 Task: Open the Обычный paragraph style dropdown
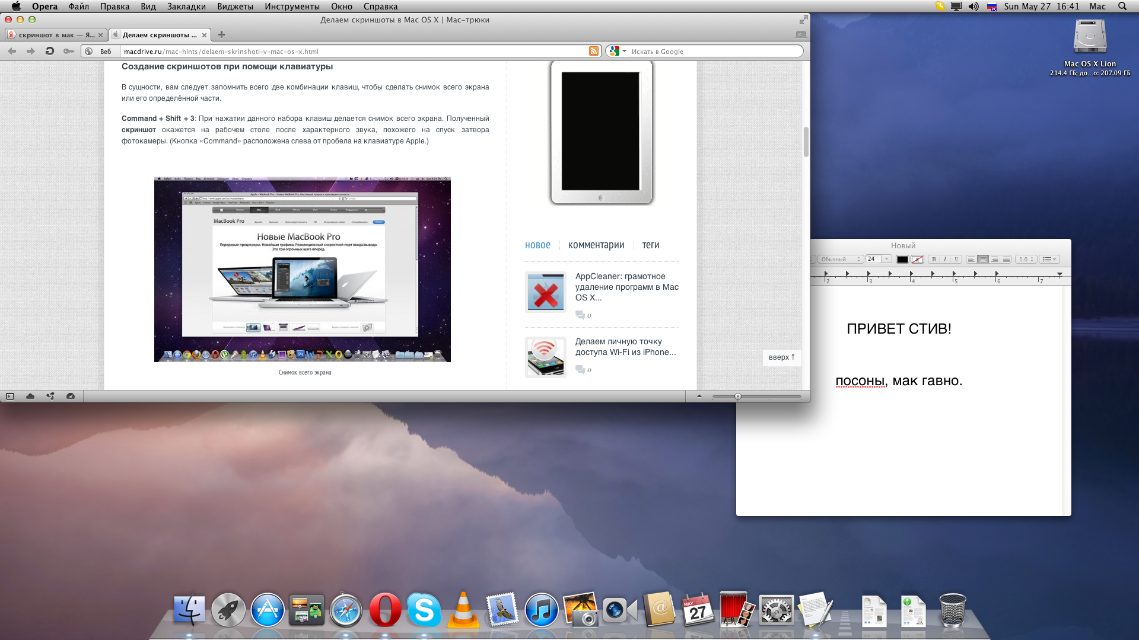click(x=841, y=260)
